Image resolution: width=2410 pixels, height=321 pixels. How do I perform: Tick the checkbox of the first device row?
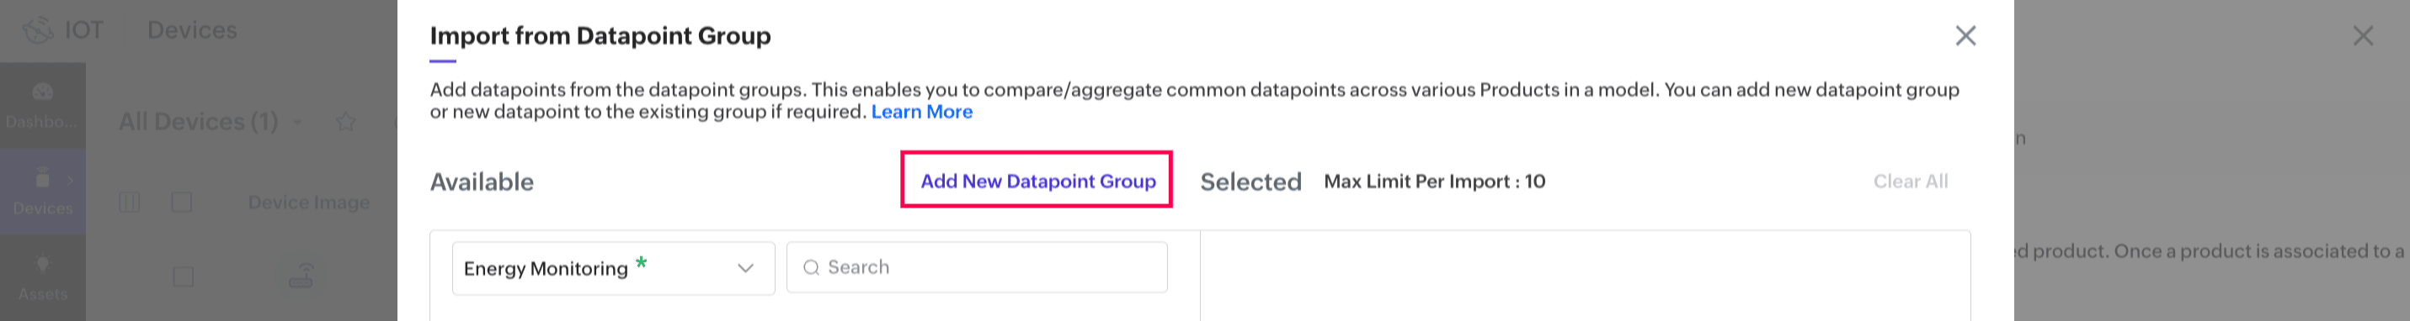tap(184, 277)
